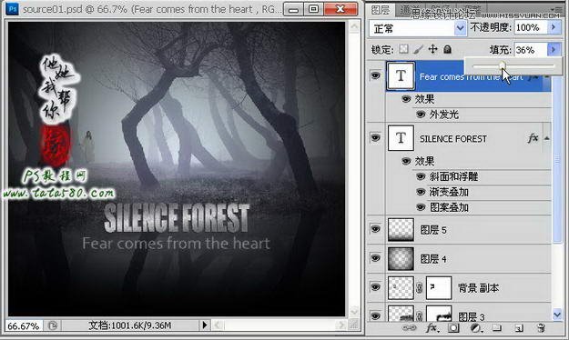Select the 图层 4 layer name
This screenshot has height=340, width=569.
[x=433, y=259]
